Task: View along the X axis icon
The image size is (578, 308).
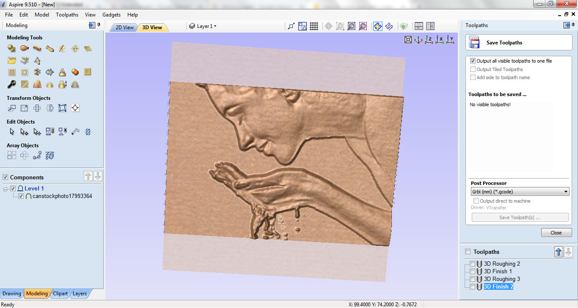Action: pos(440,40)
